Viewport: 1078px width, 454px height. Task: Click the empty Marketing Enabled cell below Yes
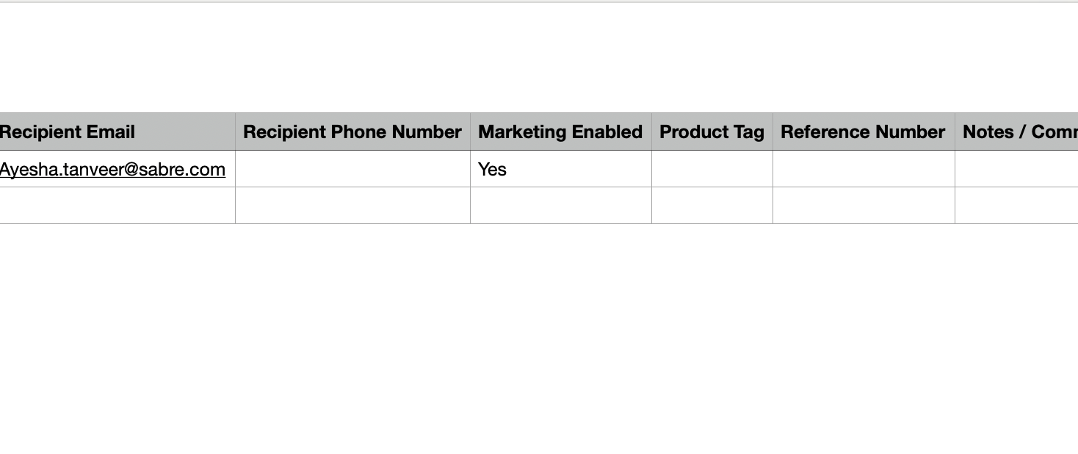(x=561, y=206)
